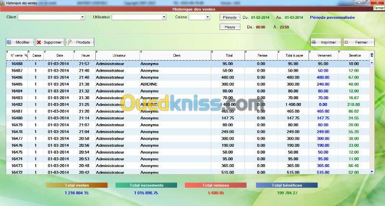This screenshot has width=385, height=206.
Task: Select sale row 16483
Action: point(188,98)
